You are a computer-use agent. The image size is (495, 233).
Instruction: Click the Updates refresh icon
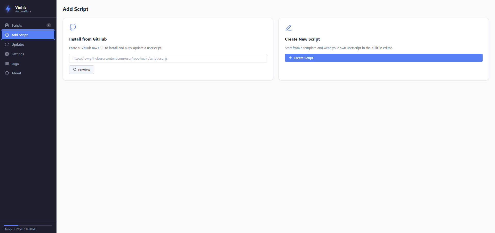[x=7, y=44]
